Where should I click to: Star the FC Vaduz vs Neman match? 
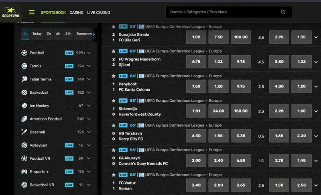click(114, 175)
